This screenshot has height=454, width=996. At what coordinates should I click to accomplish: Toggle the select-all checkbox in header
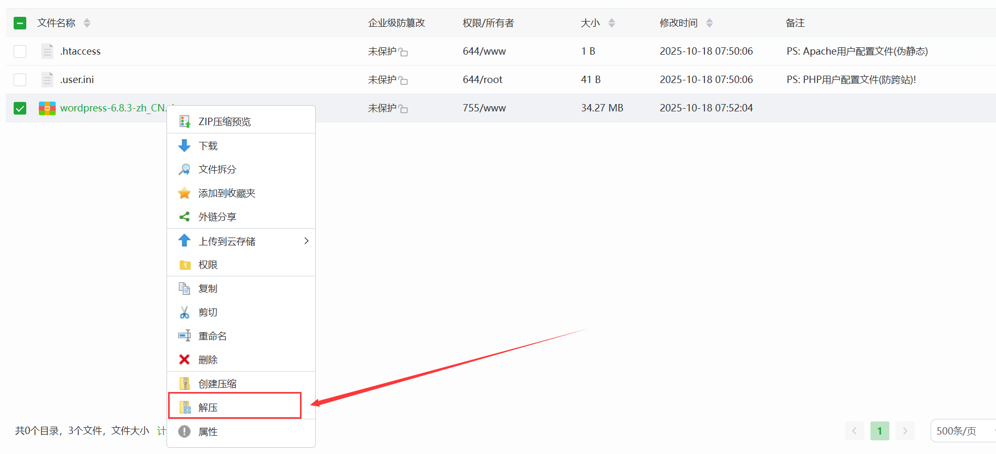coord(20,23)
